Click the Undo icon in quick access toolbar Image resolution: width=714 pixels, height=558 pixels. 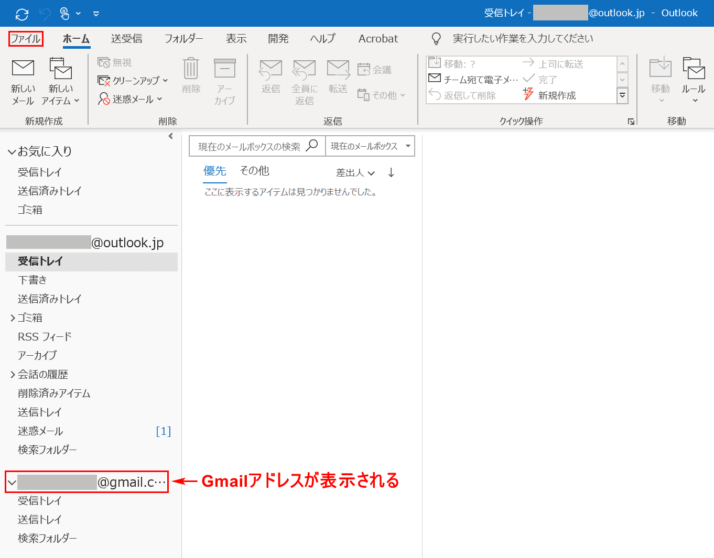(46, 14)
